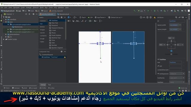Toggle the View Options eye icon in the designer

[x=69, y=21]
